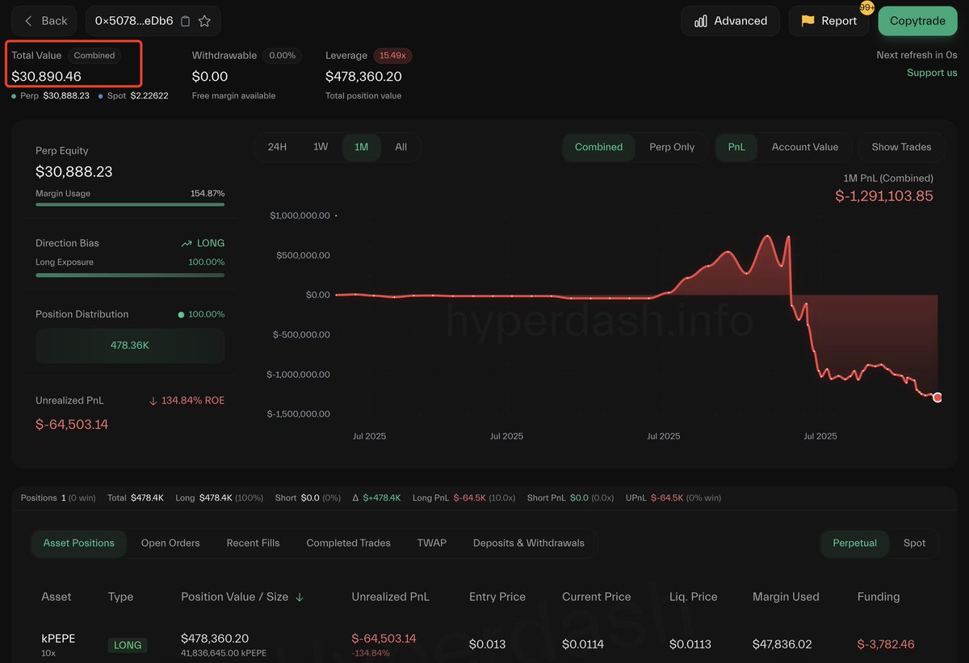Click the Perp $30,888.23 legend entry
The height and width of the screenshot is (663, 969).
(50, 95)
